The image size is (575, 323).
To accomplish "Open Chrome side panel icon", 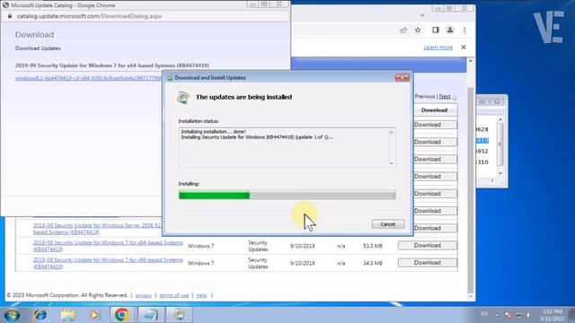I will pyautogui.click(x=435, y=31).
